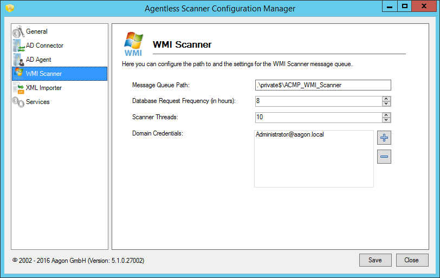Viewport: 440px width, 278px height.
Task: Click the Message Queue Path label
Action: pyautogui.click(x=161, y=85)
